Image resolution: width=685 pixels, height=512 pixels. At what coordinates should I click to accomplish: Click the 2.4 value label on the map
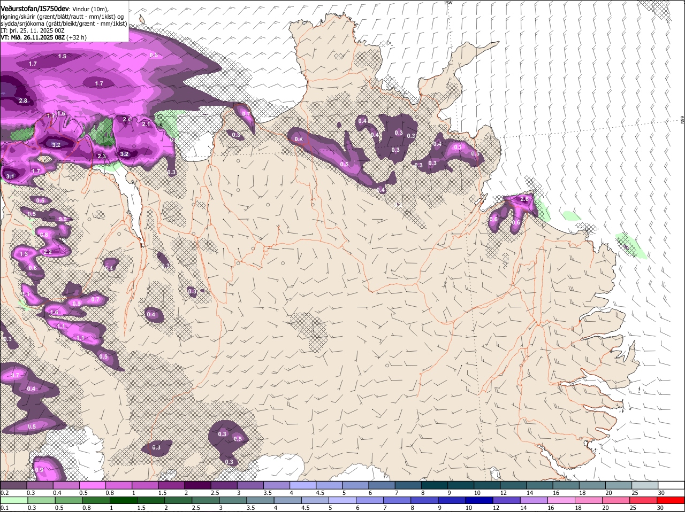coord(127,119)
